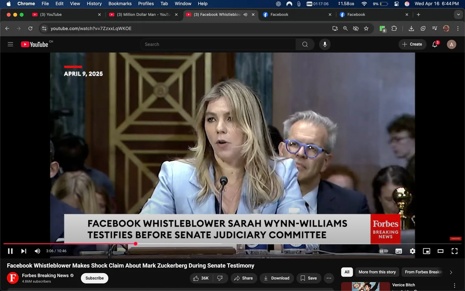Open the Venice Bitch video thumbnail

tap(365, 286)
